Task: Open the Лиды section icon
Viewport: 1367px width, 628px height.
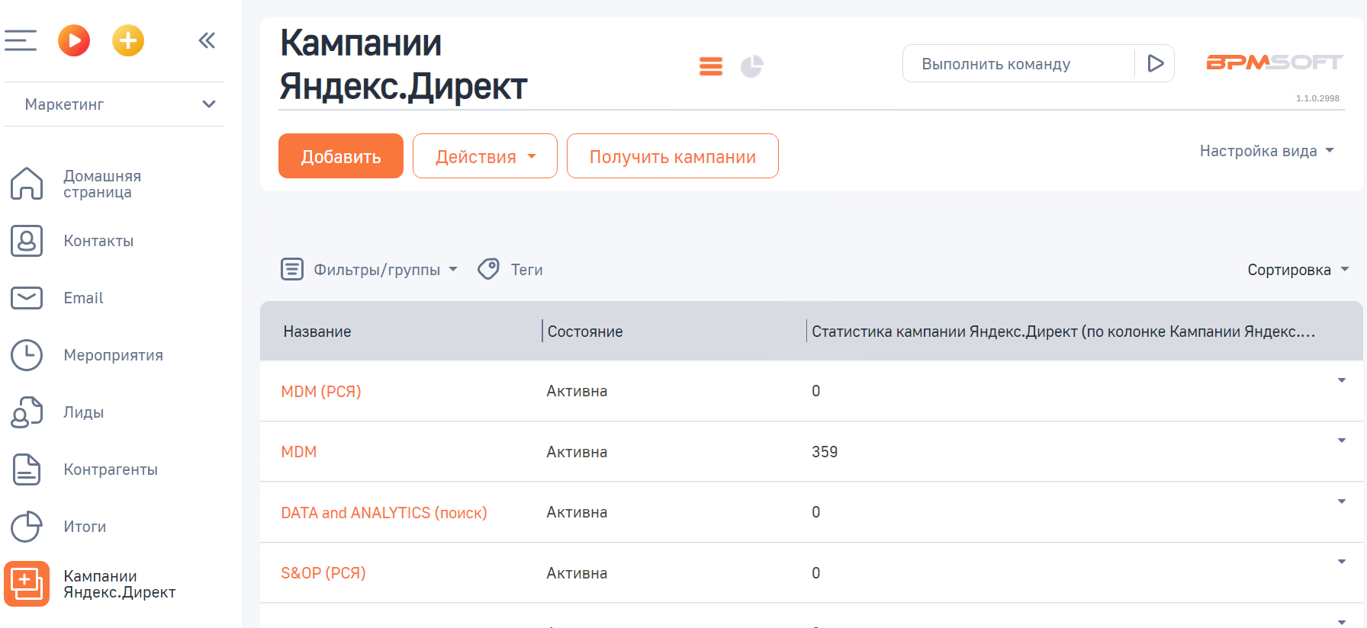Action: tap(27, 412)
